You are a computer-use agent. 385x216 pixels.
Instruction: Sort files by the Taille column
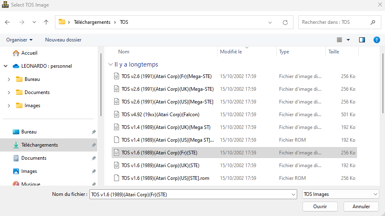point(334,52)
